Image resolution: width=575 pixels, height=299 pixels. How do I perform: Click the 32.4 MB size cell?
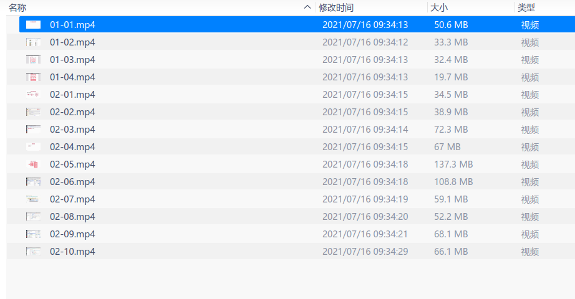451,60
